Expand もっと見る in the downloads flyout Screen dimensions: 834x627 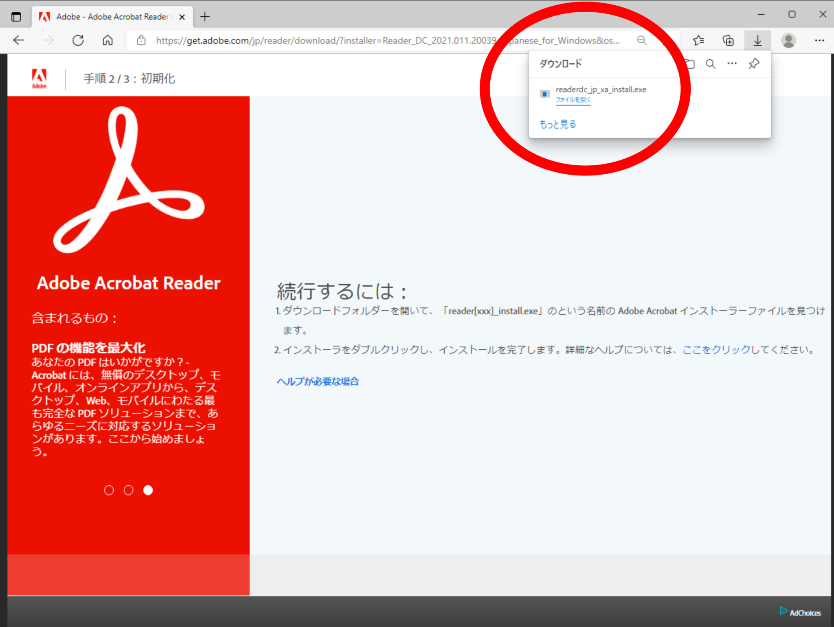pyautogui.click(x=557, y=124)
